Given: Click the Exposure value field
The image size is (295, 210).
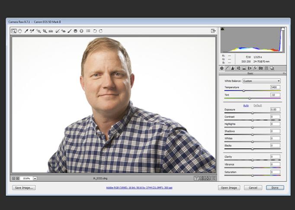Looking at the screenshot, I should tap(275, 110).
